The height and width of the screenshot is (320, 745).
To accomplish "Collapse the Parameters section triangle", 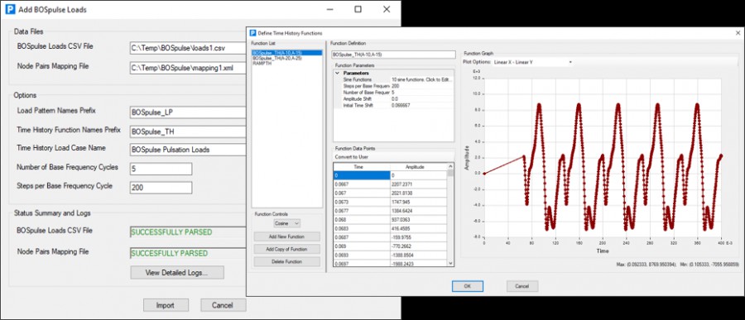I will pos(338,74).
